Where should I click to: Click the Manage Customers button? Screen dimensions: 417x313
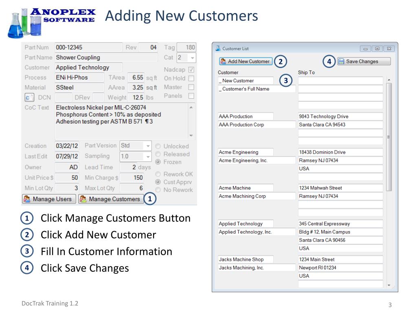(111, 199)
